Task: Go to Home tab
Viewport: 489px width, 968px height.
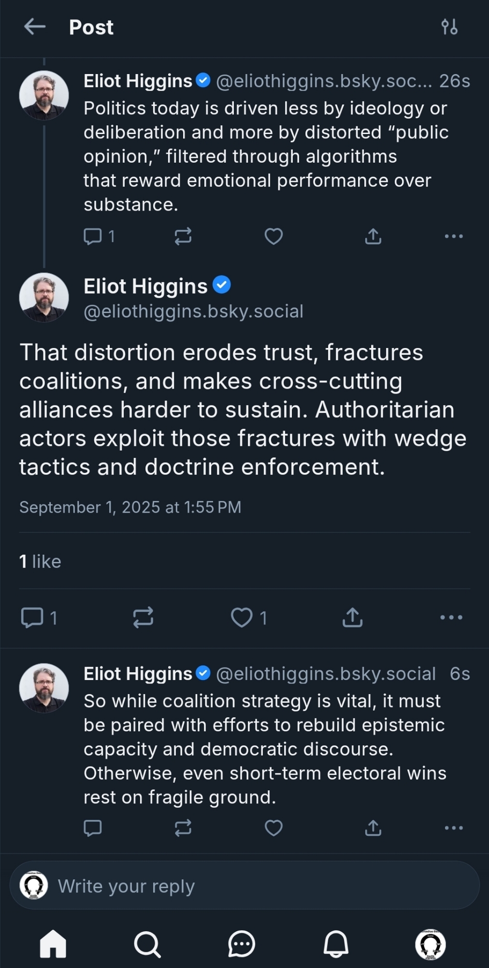Action: 53,944
